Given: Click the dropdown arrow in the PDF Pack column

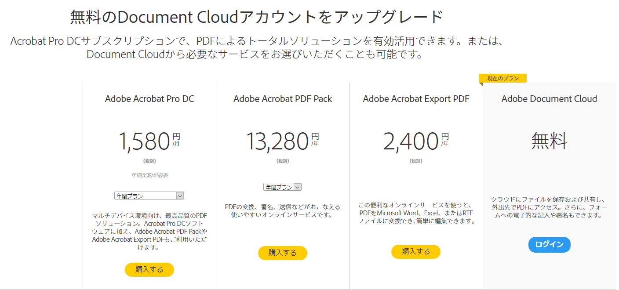Looking at the screenshot, I should [x=298, y=186].
